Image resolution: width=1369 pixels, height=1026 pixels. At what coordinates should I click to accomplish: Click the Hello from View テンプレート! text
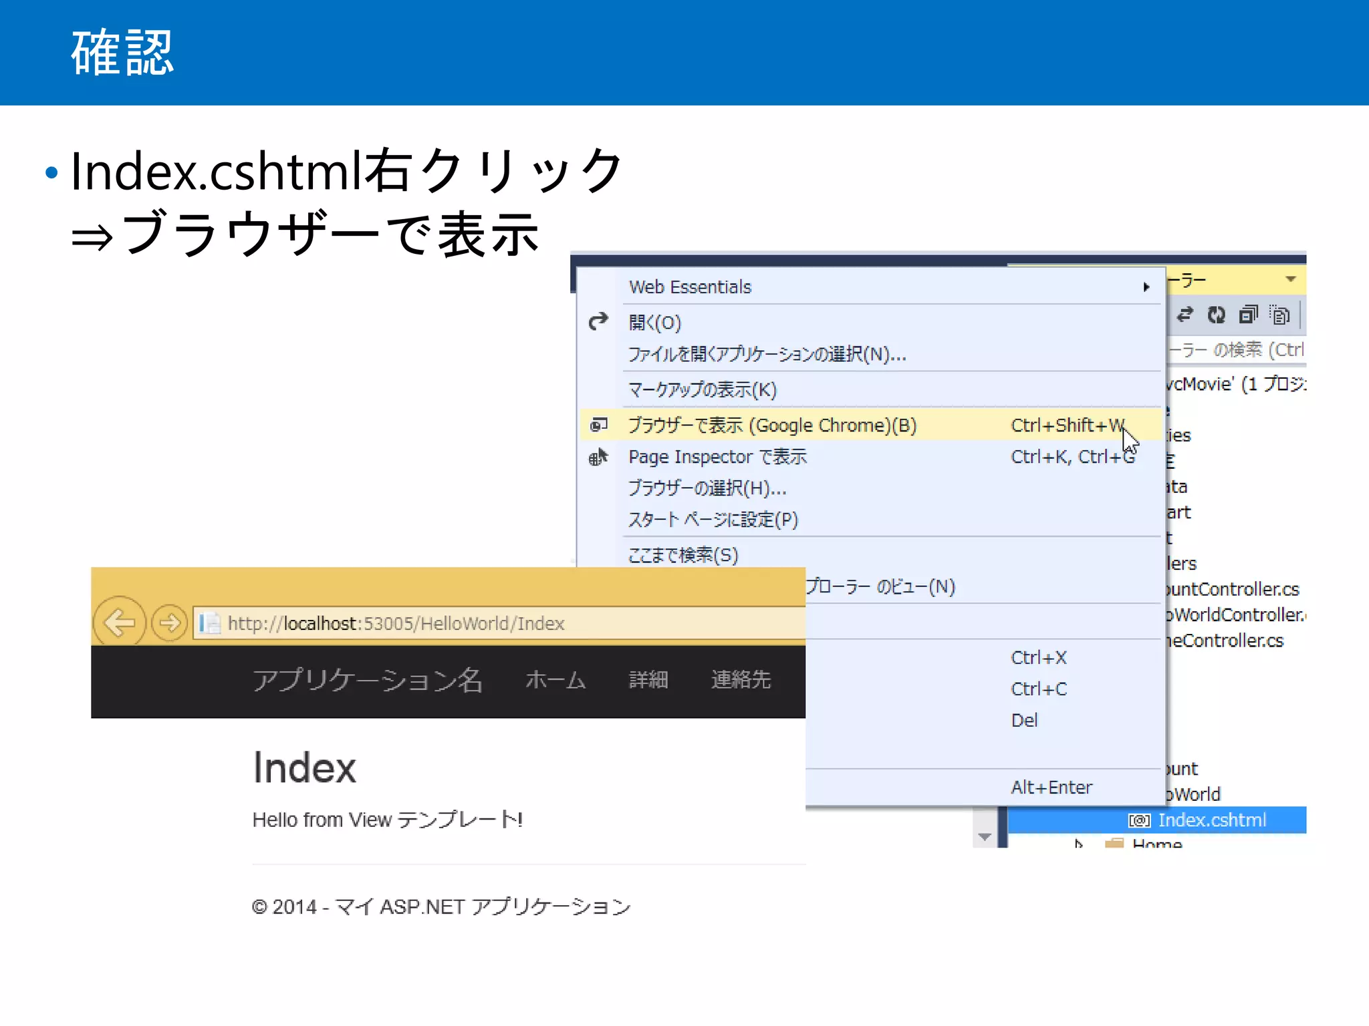coord(388,820)
